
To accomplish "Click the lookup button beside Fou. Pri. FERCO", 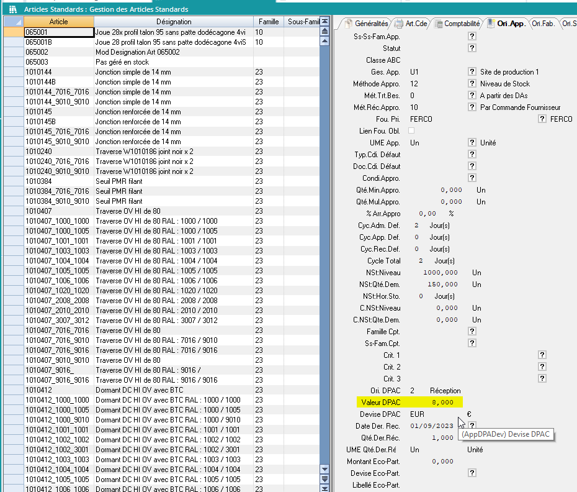I will [542, 119].
